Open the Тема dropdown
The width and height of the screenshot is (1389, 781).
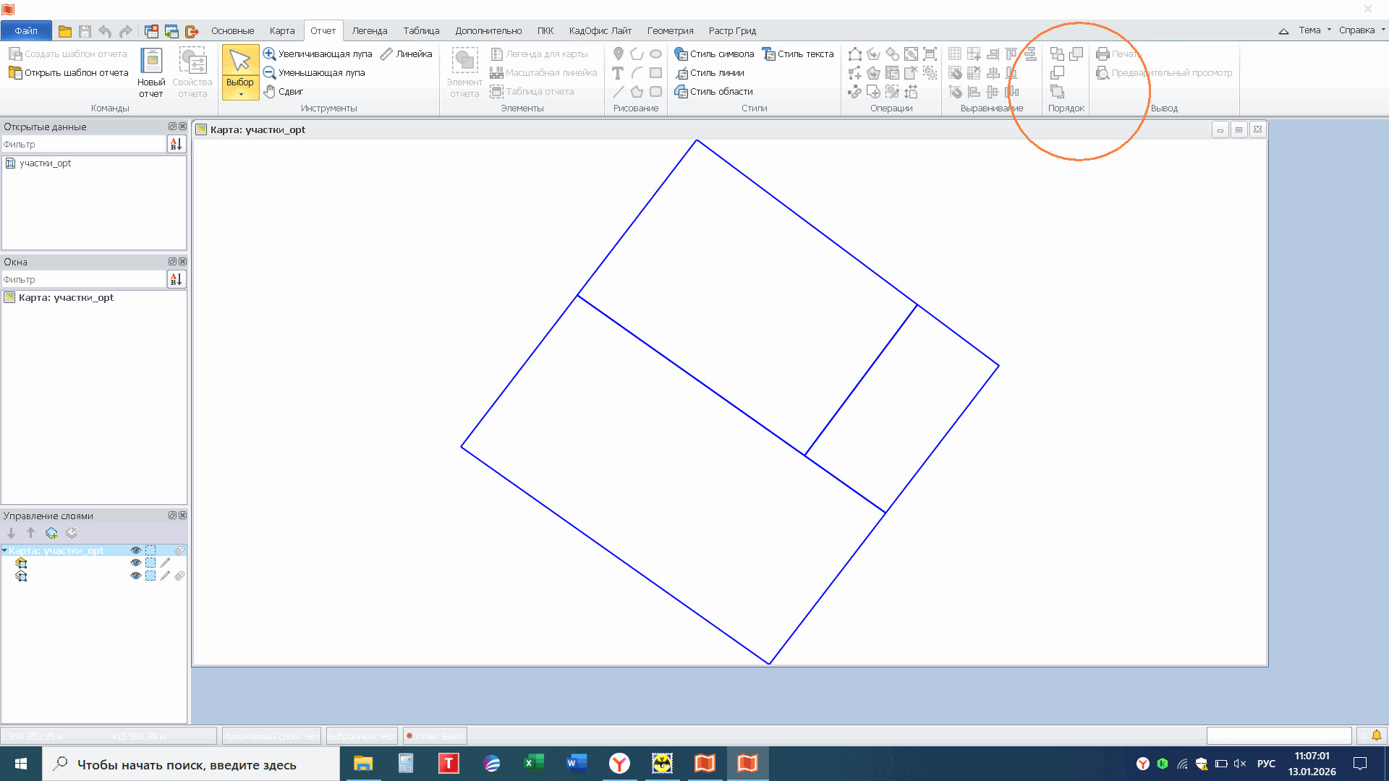[1314, 30]
